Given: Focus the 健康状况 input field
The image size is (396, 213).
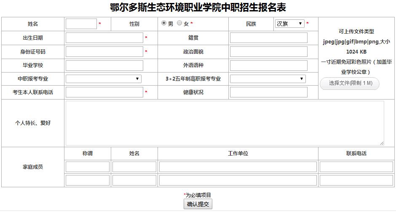Looking at the screenshot, I should [x=269, y=92].
